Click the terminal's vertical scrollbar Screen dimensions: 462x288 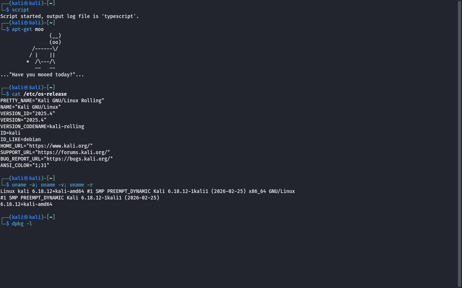pos(459,144)
